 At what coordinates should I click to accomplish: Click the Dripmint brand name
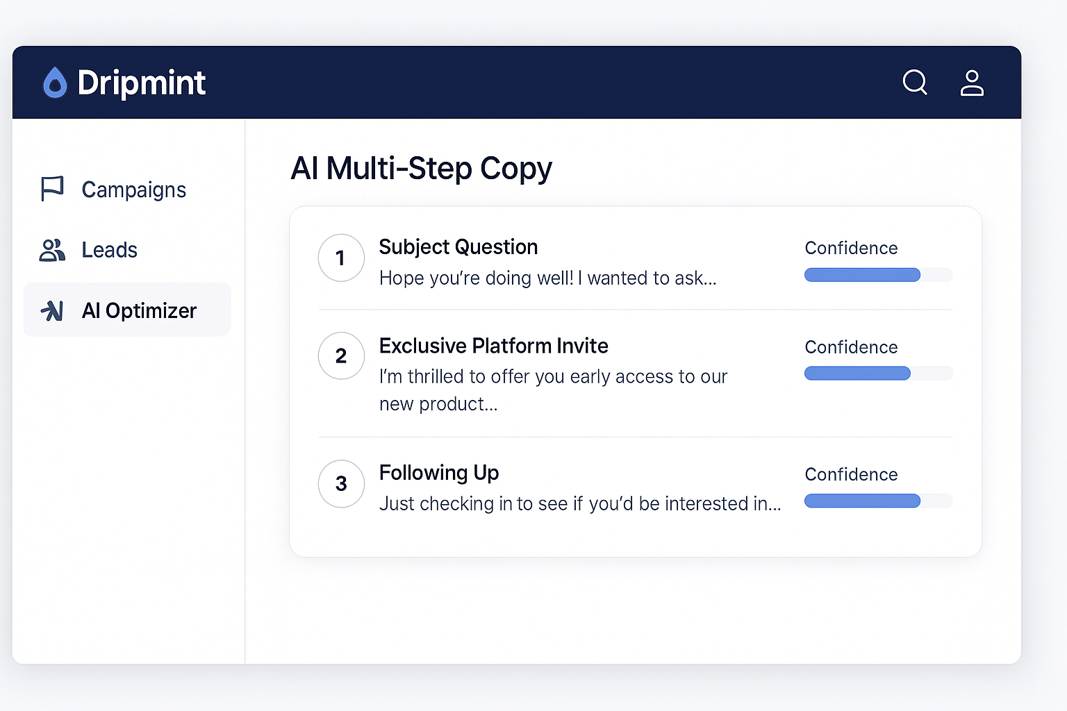click(x=141, y=83)
